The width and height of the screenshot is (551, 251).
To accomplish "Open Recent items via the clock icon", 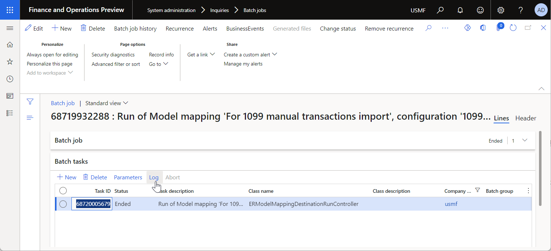I will (10, 79).
